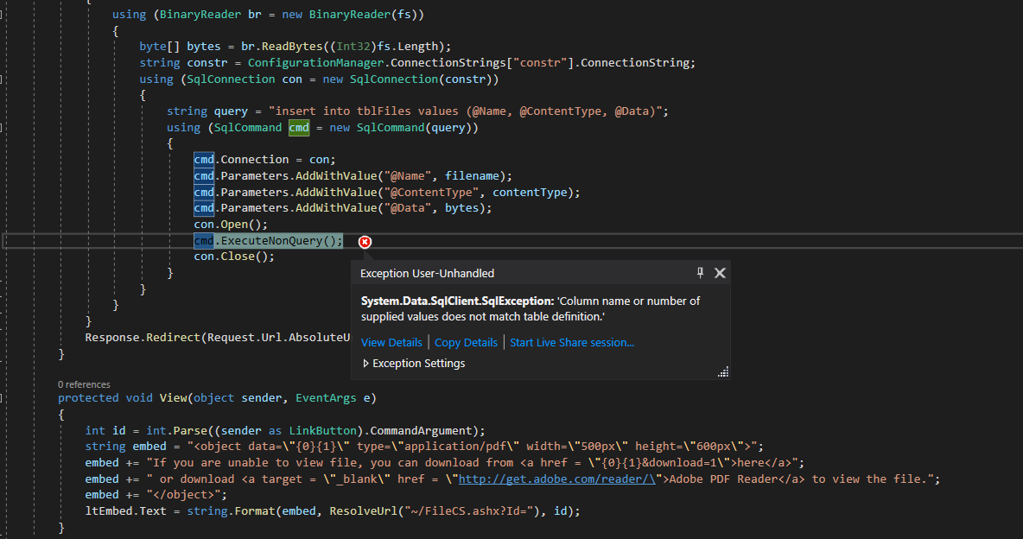The image size is (1023, 539).
Task: Click LinkButton type in View method
Action: 323,431
